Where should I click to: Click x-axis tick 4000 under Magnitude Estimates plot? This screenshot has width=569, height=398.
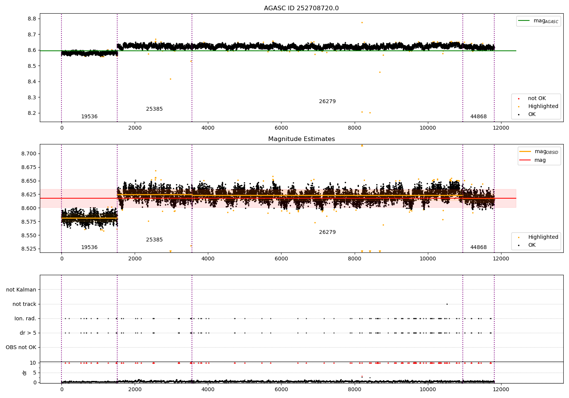[x=208, y=259]
